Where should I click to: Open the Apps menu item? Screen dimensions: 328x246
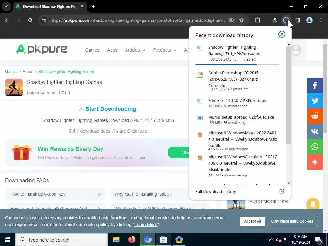[112, 50]
